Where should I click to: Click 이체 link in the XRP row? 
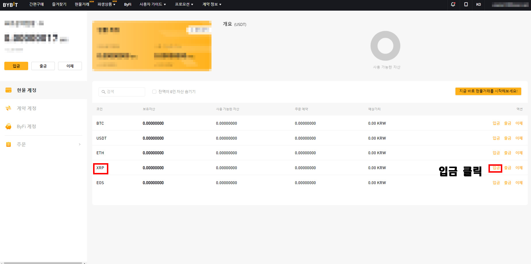click(519, 168)
